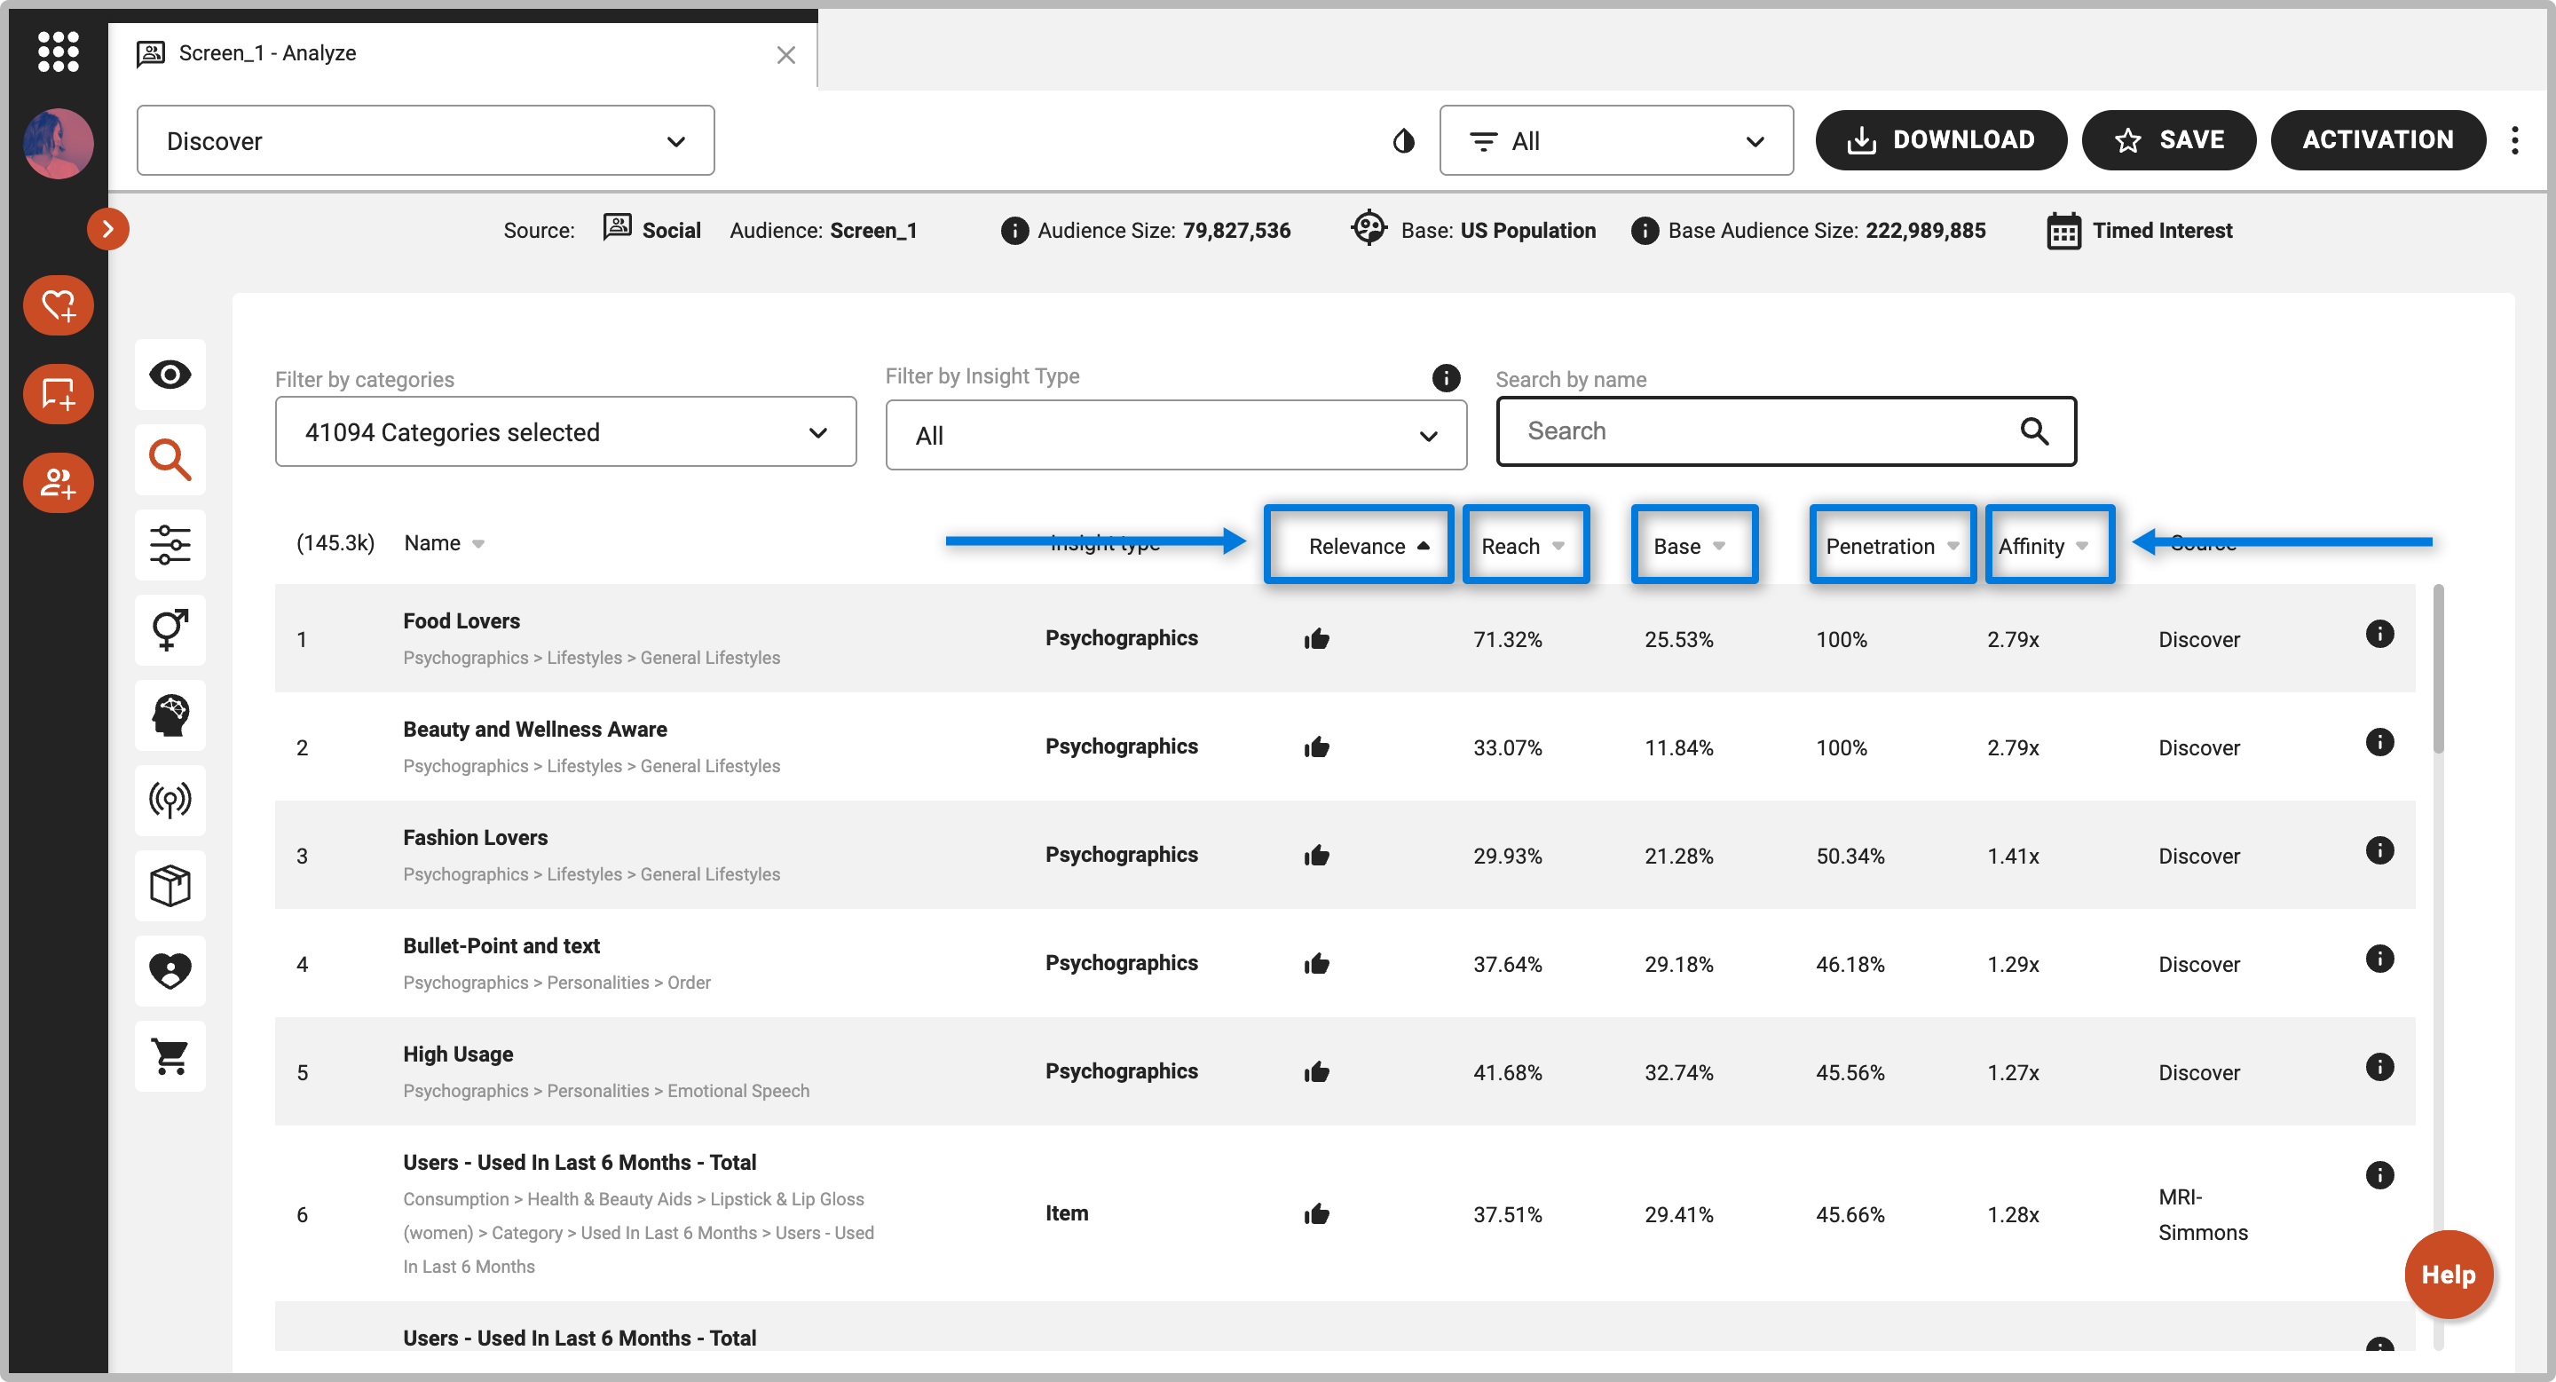
Task: Toggle the eye overview icon
Action: coord(170,374)
